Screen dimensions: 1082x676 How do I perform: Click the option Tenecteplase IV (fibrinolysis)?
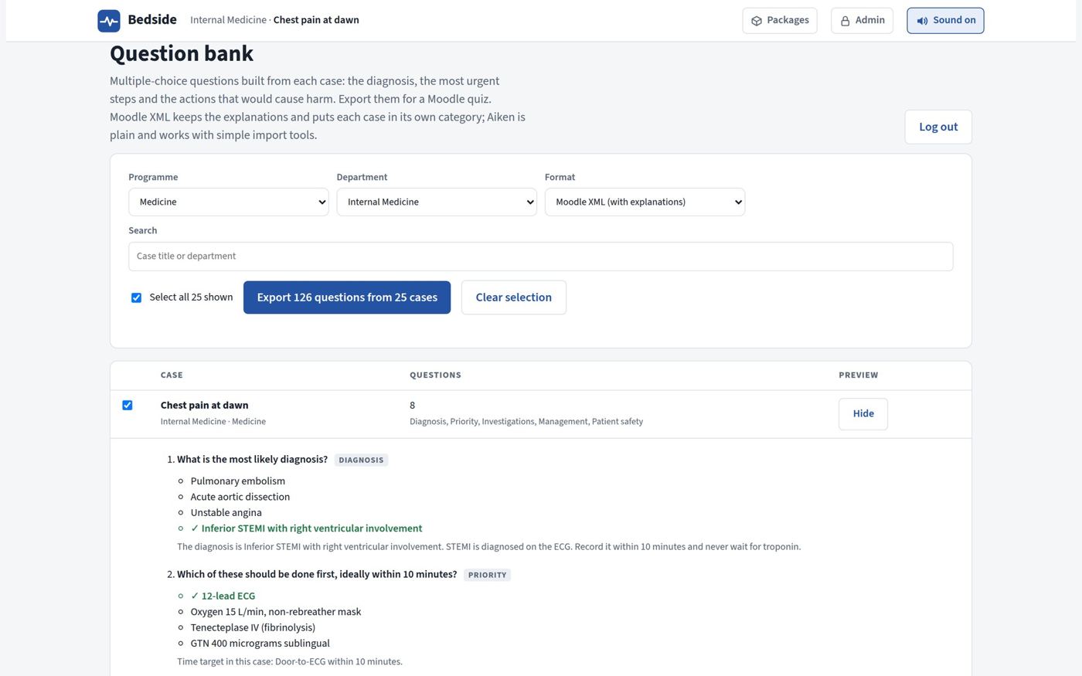(253, 627)
